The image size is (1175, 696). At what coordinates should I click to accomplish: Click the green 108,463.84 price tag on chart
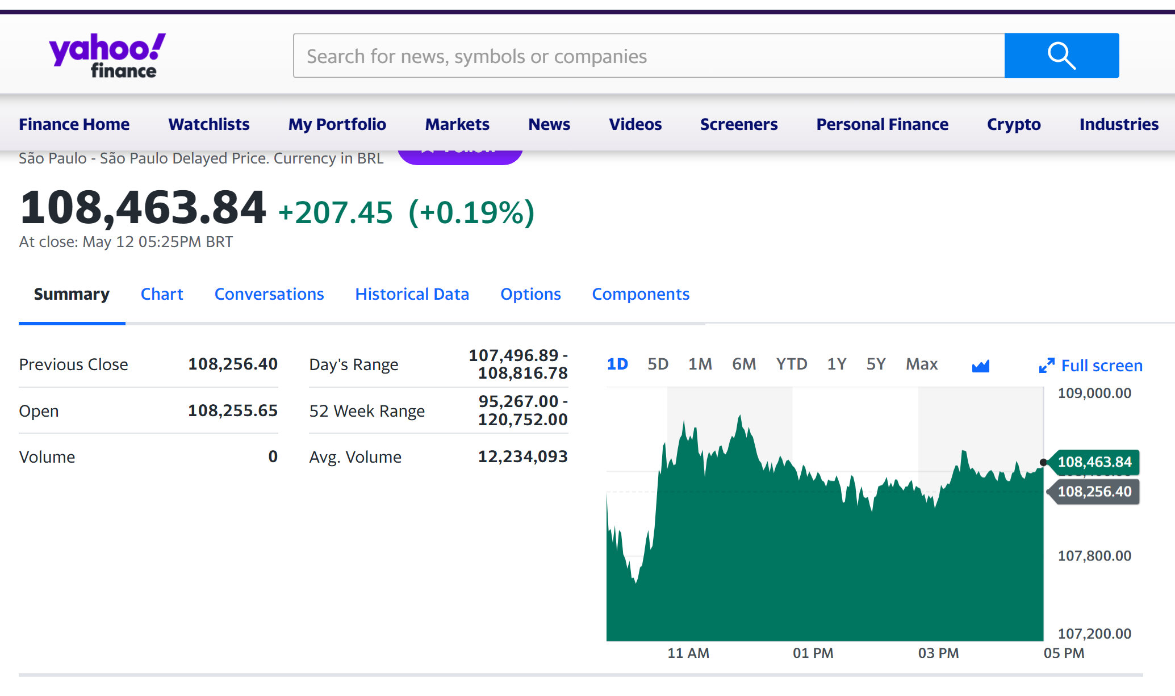point(1094,462)
